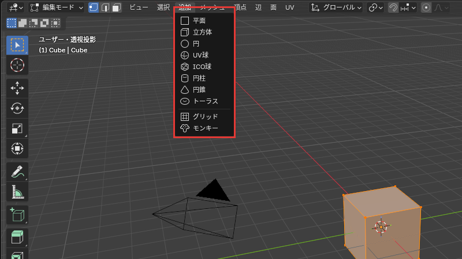Click the ユーザー・透視投影 view label

(68, 40)
